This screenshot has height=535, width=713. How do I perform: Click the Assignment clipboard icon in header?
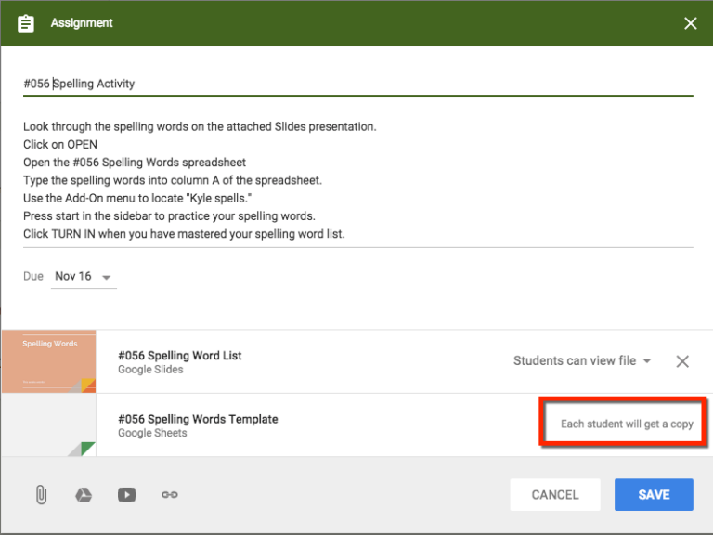click(x=26, y=23)
